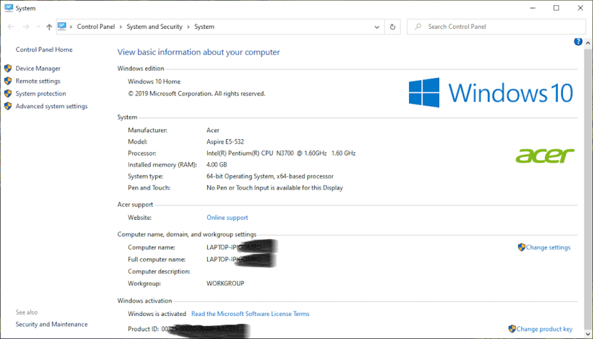
Task: Open the Recent locations dropdown arrow
Action: click(x=38, y=27)
